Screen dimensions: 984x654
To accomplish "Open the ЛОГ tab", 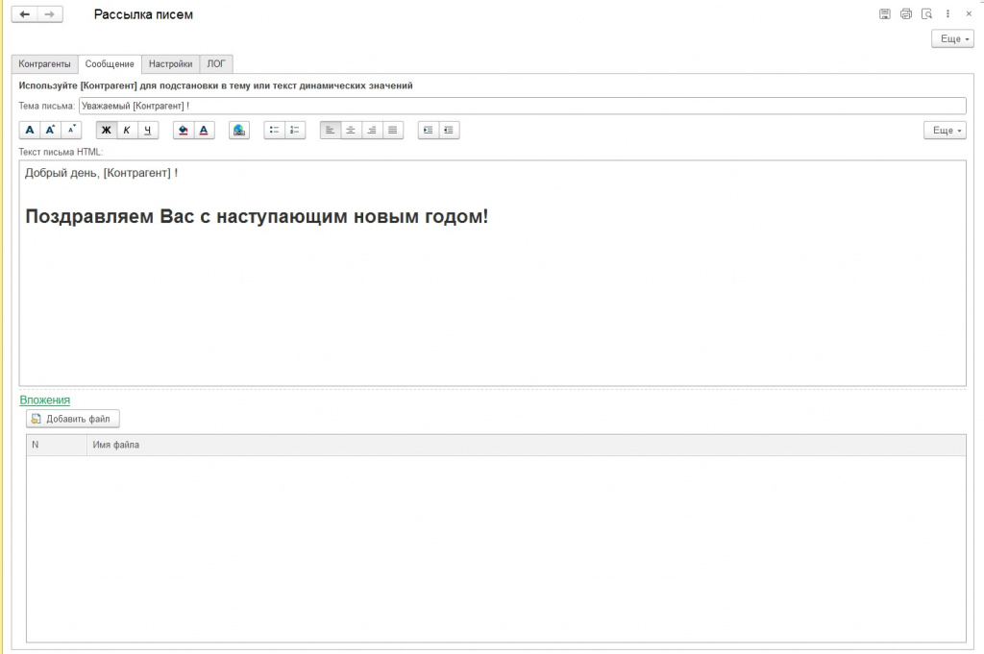I will point(216,64).
